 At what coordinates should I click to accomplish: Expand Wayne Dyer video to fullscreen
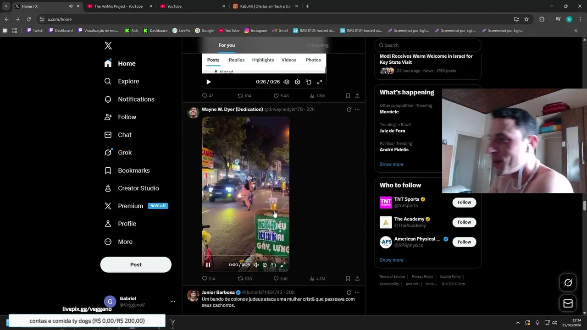tap(283, 265)
